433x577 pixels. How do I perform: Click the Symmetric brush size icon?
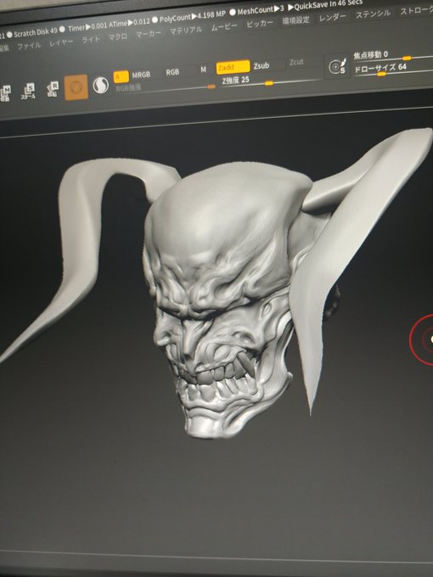338,66
